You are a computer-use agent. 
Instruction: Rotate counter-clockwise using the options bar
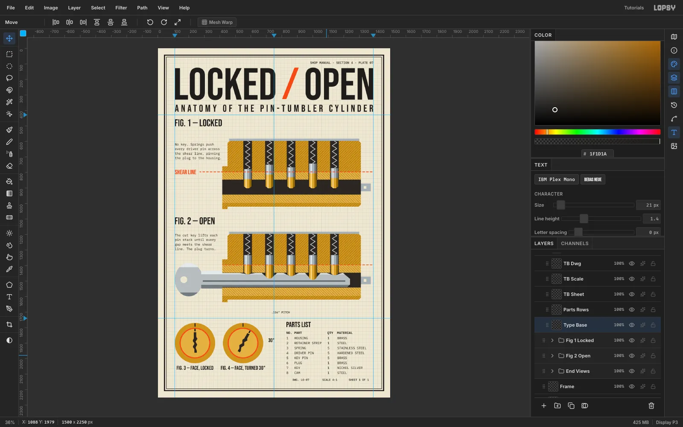pos(150,22)
